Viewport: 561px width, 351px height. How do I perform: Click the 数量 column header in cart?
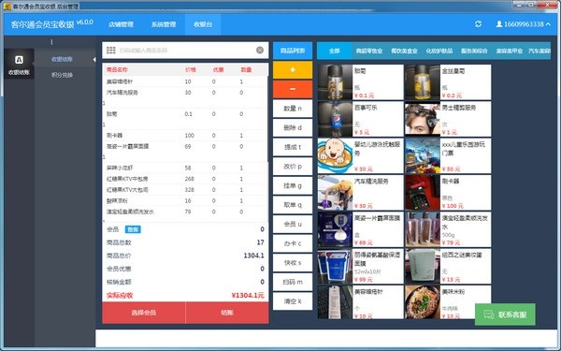[246, 70]
